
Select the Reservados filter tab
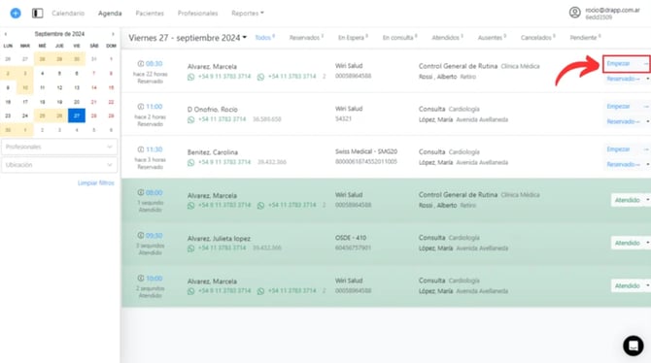[306, 37]
